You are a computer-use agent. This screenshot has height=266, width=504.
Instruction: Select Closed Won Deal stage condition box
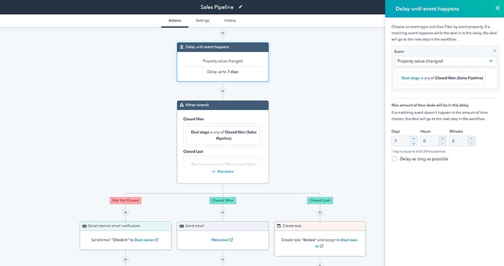[223, 136]
